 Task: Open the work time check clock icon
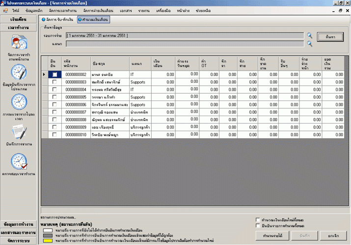[x=19, y=161]
